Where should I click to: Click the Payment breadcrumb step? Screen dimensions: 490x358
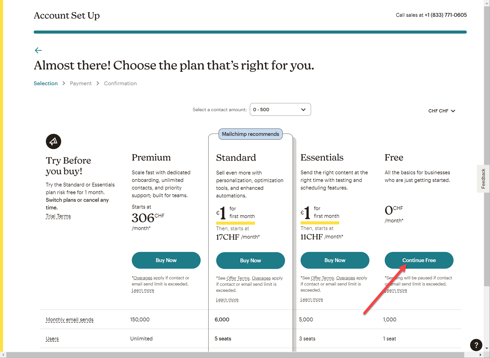[x=81, y=83]
